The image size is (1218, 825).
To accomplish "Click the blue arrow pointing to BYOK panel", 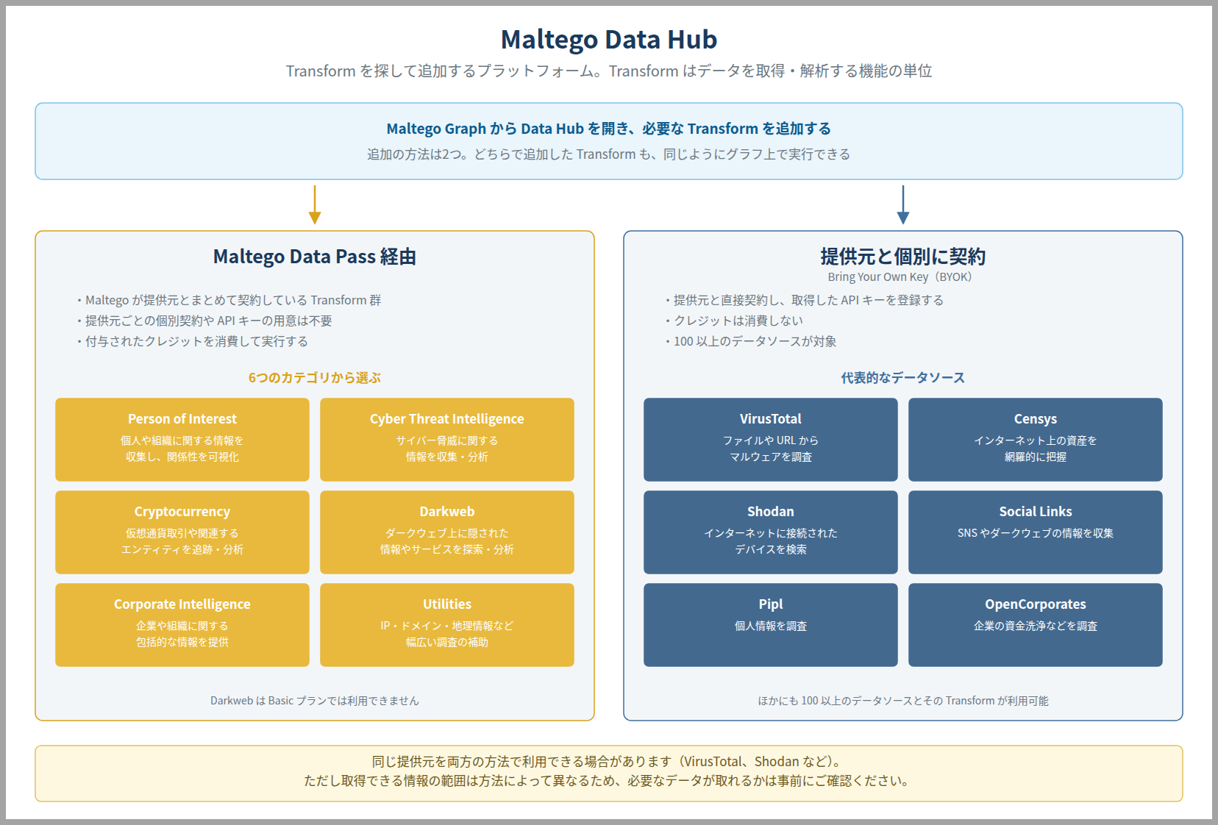I will pyautogui.click(x=903, y=204).
